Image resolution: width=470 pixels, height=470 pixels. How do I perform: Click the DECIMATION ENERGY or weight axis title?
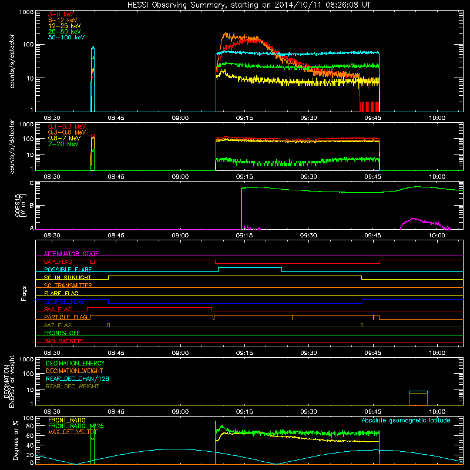[x=9, y=381]
